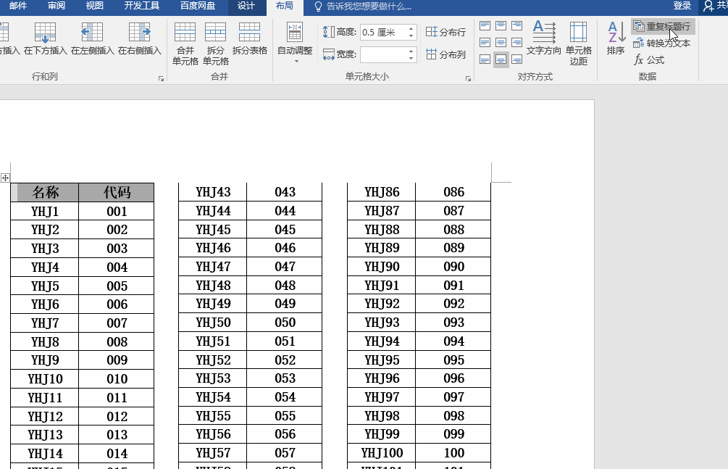This screenshot has height=469, width=728.
Task: Distribute columns evenly with 分布列
Action: [445, 54]
